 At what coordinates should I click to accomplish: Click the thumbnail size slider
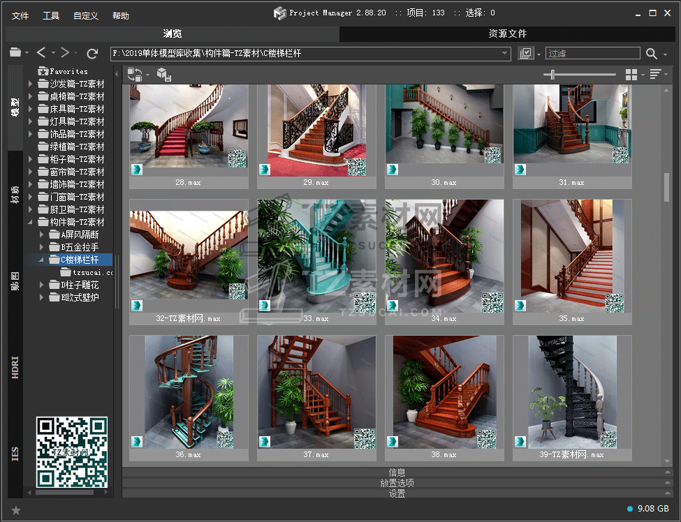(x=553, y=75)
